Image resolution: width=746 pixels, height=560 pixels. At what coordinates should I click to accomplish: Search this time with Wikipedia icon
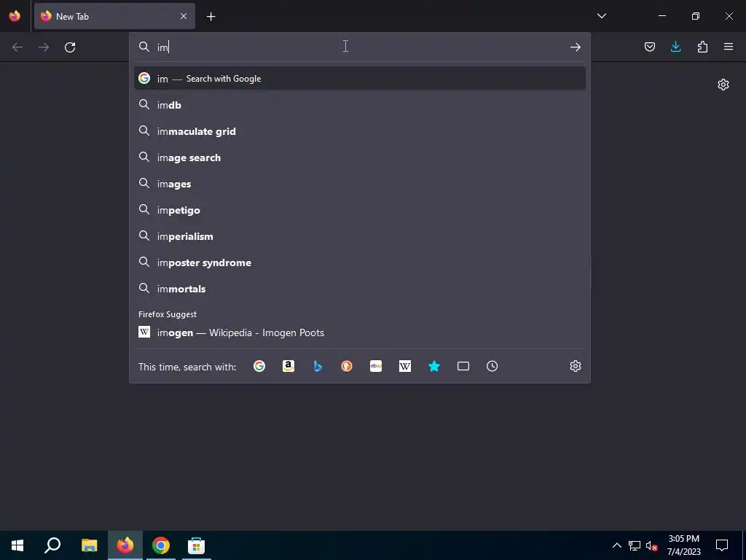[405, 366]
